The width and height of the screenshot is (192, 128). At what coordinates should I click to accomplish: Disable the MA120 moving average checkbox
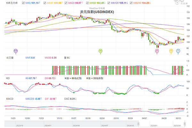tap(108, 3)
